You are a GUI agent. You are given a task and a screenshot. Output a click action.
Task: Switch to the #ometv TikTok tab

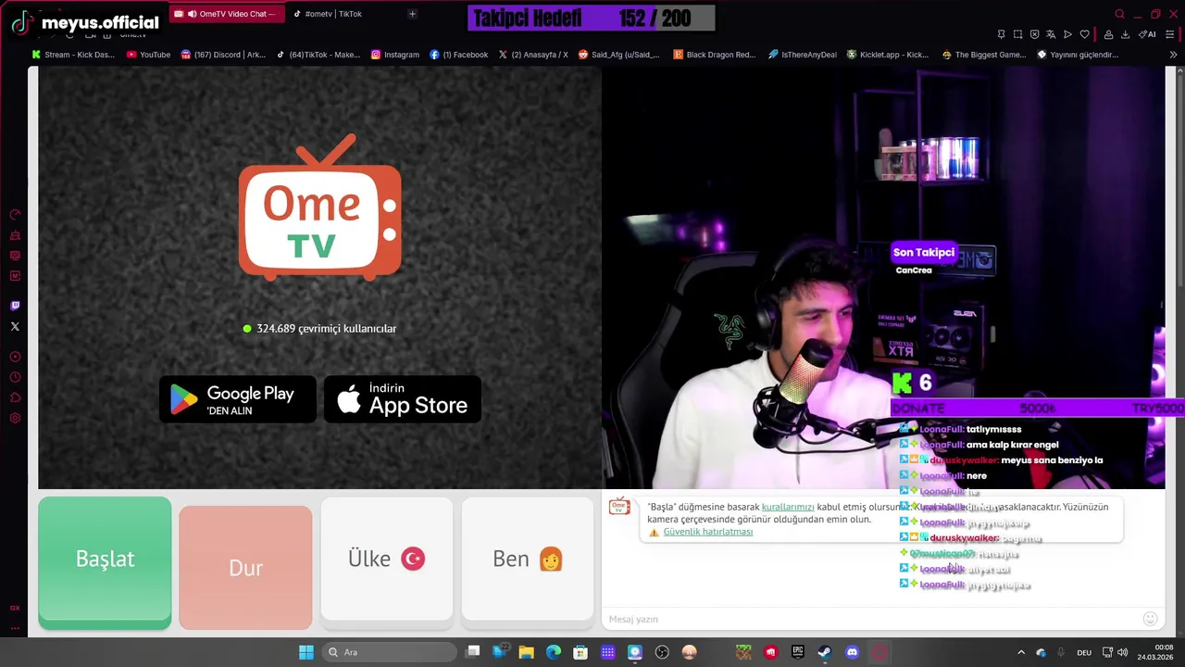[333, 14]
